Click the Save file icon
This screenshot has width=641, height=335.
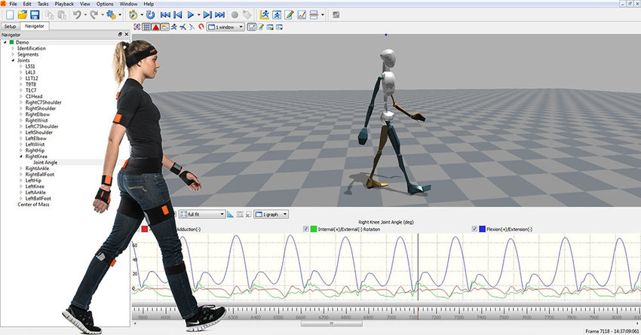35,14
